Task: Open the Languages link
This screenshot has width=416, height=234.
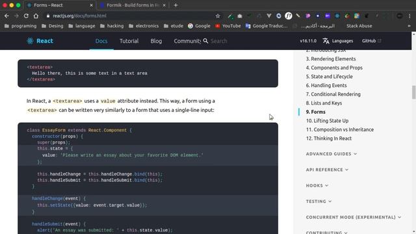Action: [338, 41]
